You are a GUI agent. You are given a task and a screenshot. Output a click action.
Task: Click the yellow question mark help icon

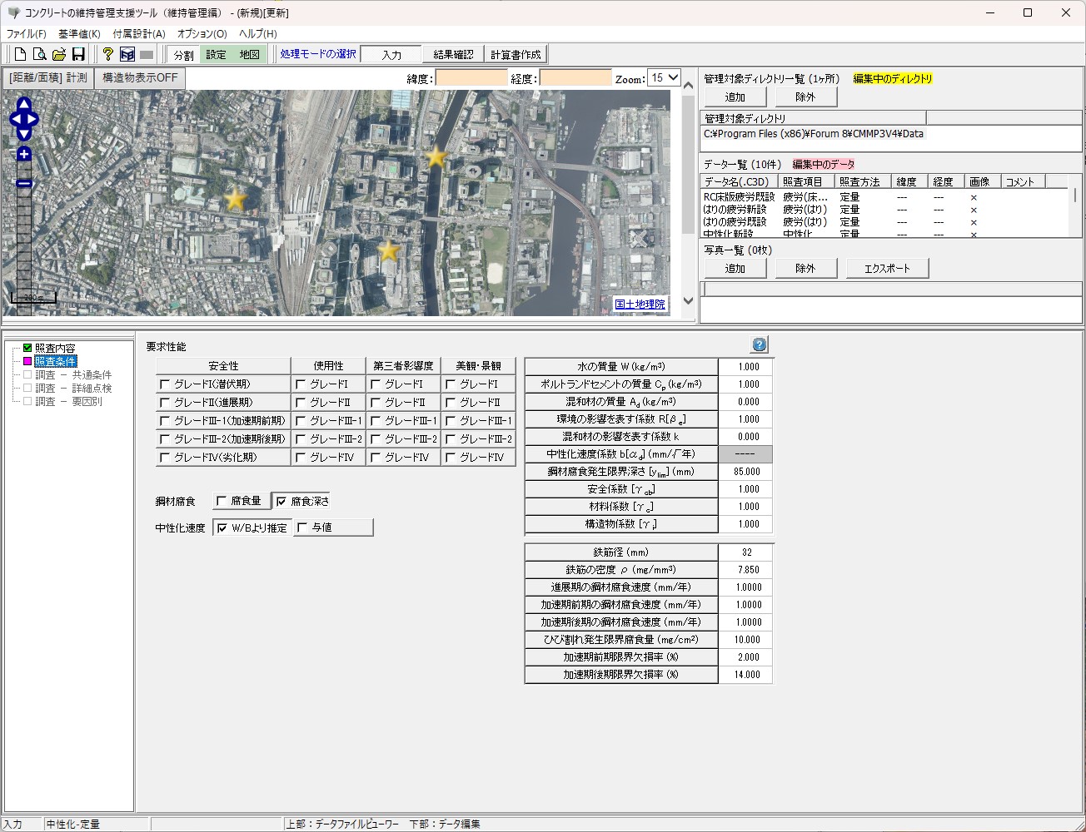point(107,55)
